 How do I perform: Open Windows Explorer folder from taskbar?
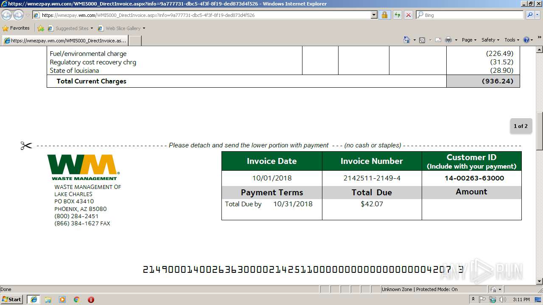[x=48, y=299]
